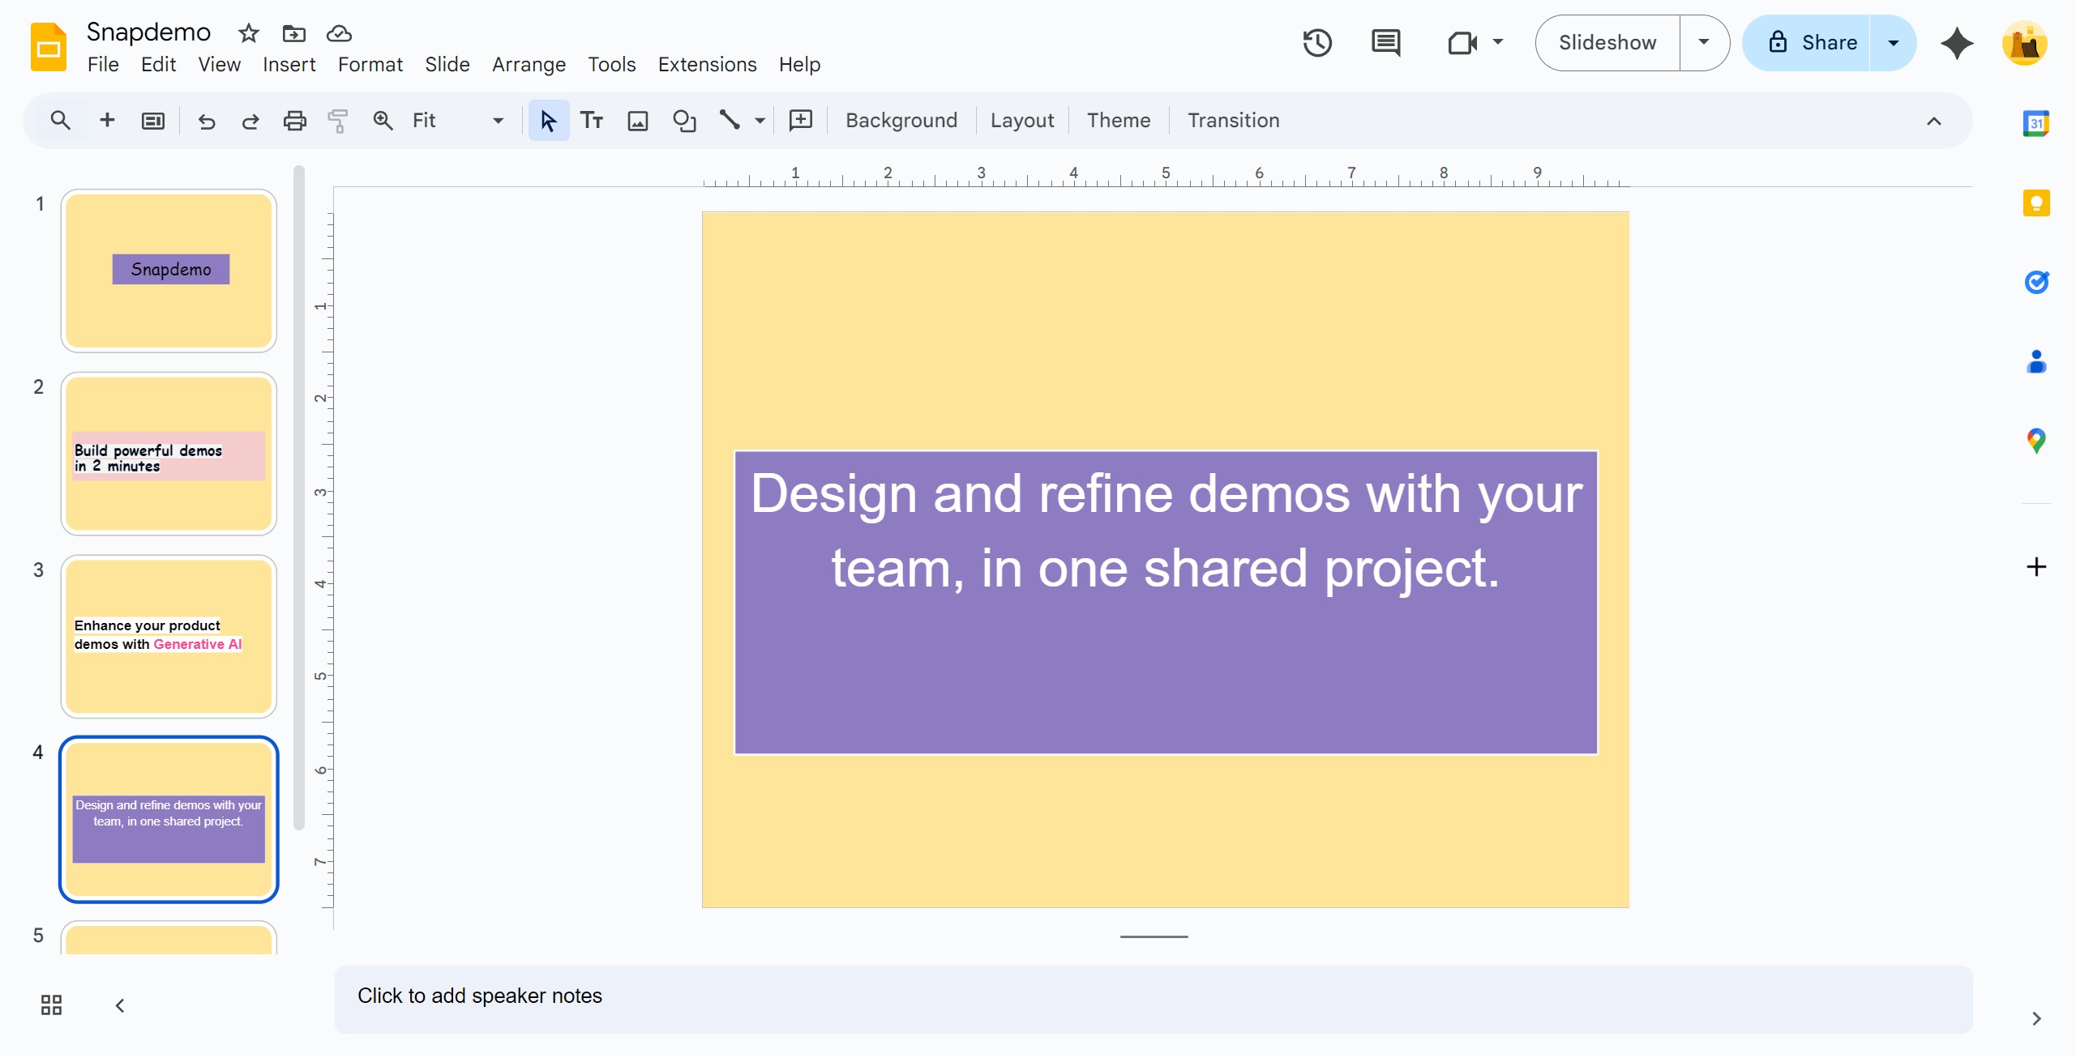Open the version history clock icon
2076x1058 pixels.
point(1317,42)
